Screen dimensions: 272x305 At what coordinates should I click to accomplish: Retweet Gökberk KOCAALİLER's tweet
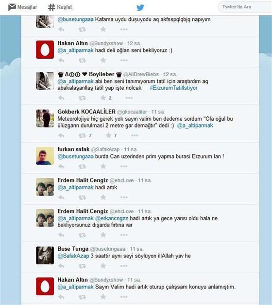[x=82, y=136]
